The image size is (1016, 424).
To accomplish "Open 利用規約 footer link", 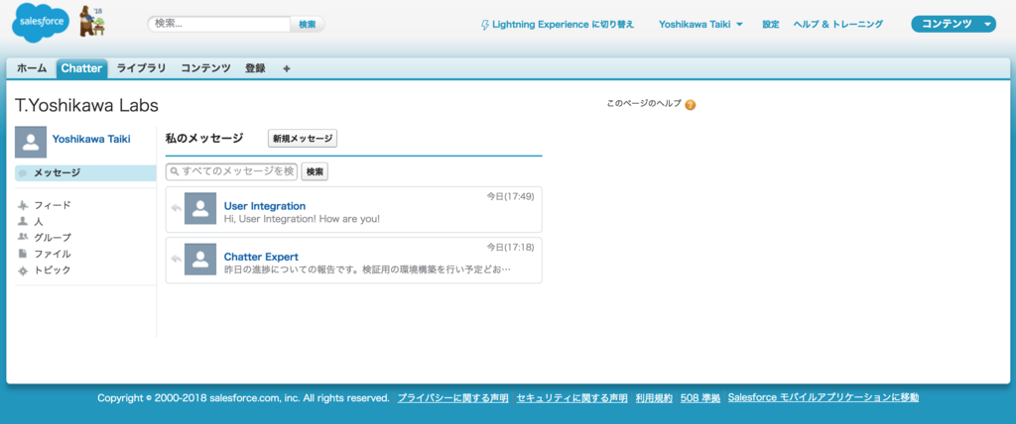I will click(x=654, y=397).
